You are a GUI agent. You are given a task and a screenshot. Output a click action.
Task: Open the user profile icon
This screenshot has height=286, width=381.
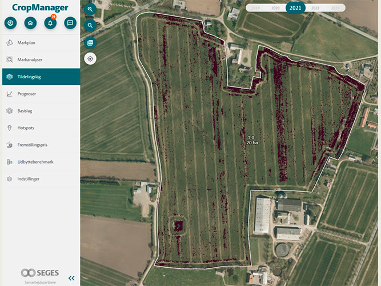click(x=10, y=23)
